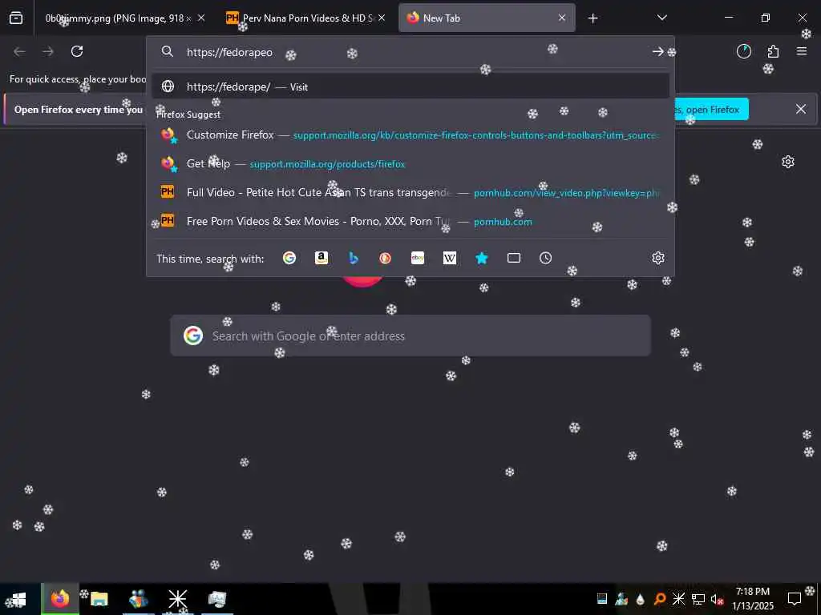
Task: Click the orange magnifier tray icon
Action: (660, 599)
